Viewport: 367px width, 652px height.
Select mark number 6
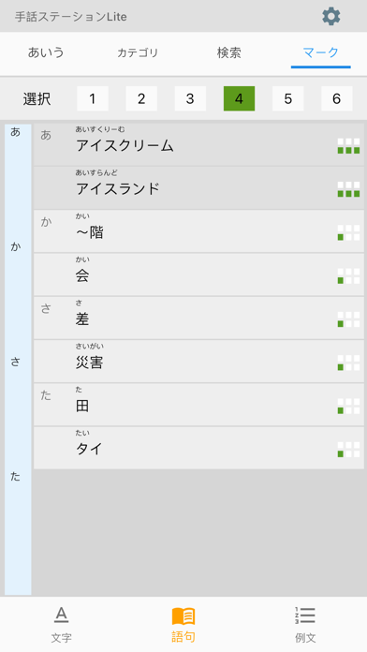coord(337,98)
